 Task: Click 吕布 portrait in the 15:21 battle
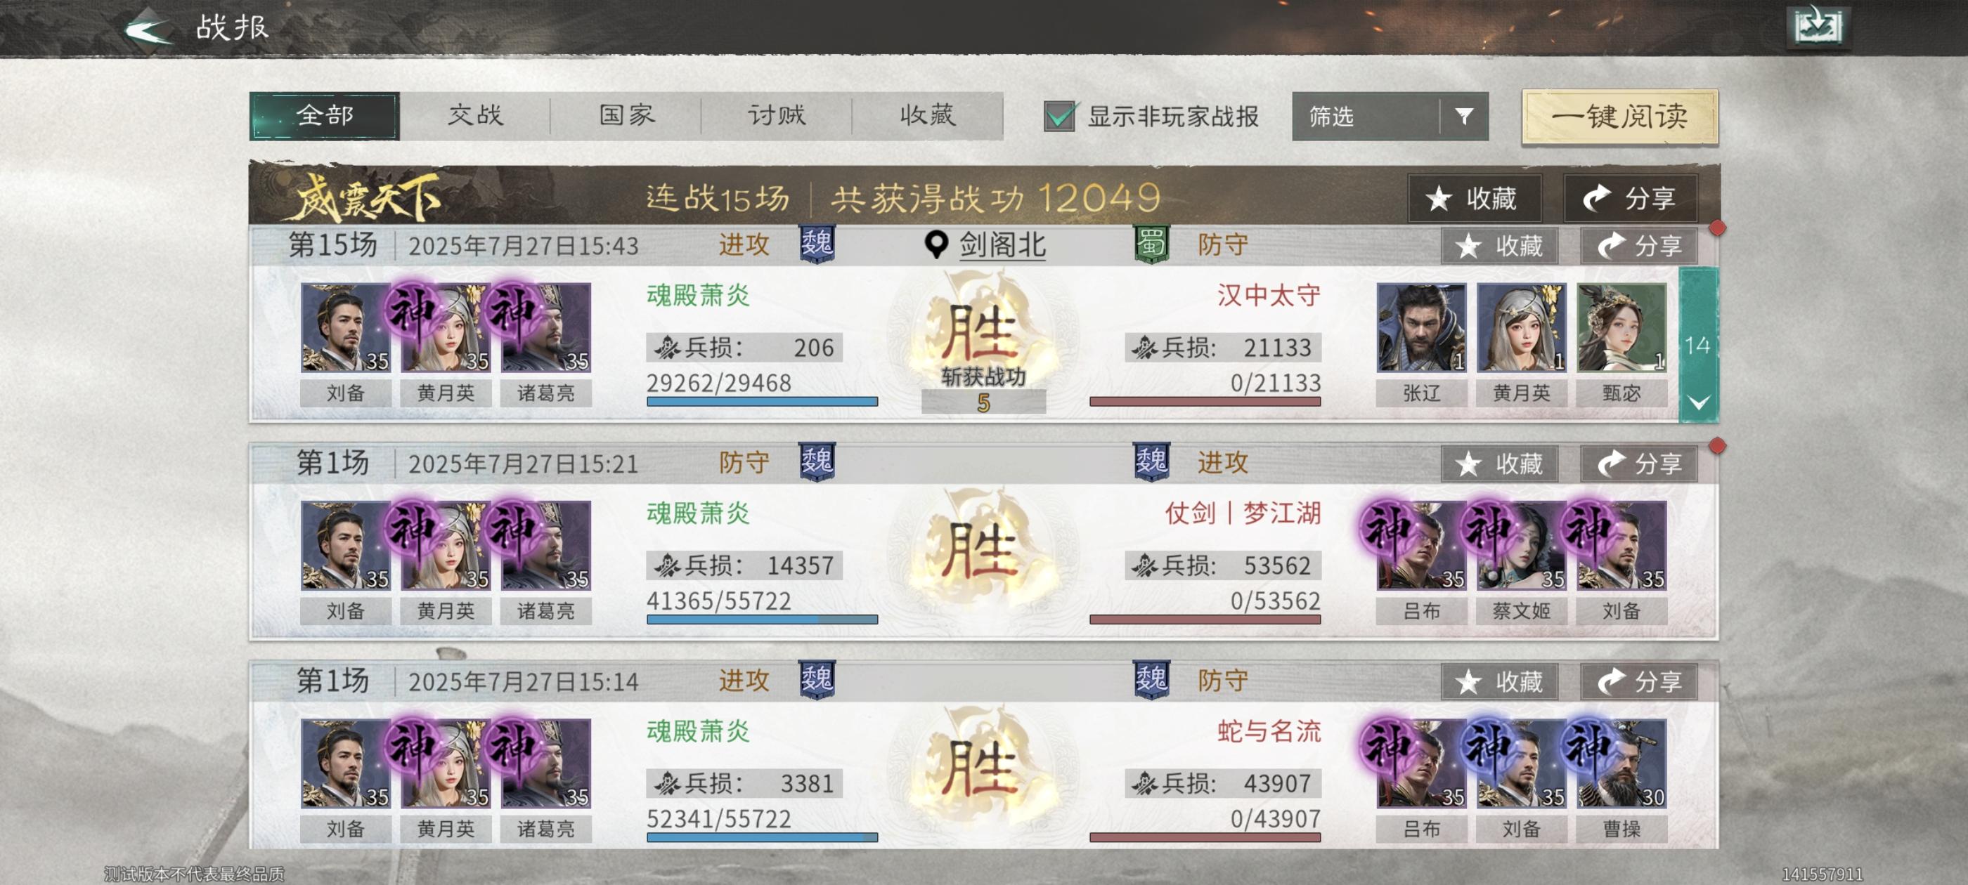1421,545
